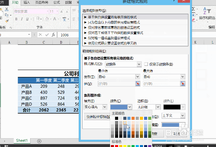Open fill type dropdown 实心填充
216x147 pixels.
coord(96,107)
